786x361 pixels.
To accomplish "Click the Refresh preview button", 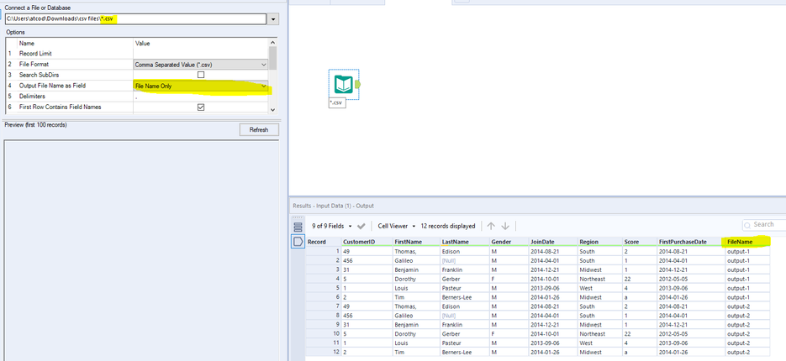I will (x=259, y=129).
